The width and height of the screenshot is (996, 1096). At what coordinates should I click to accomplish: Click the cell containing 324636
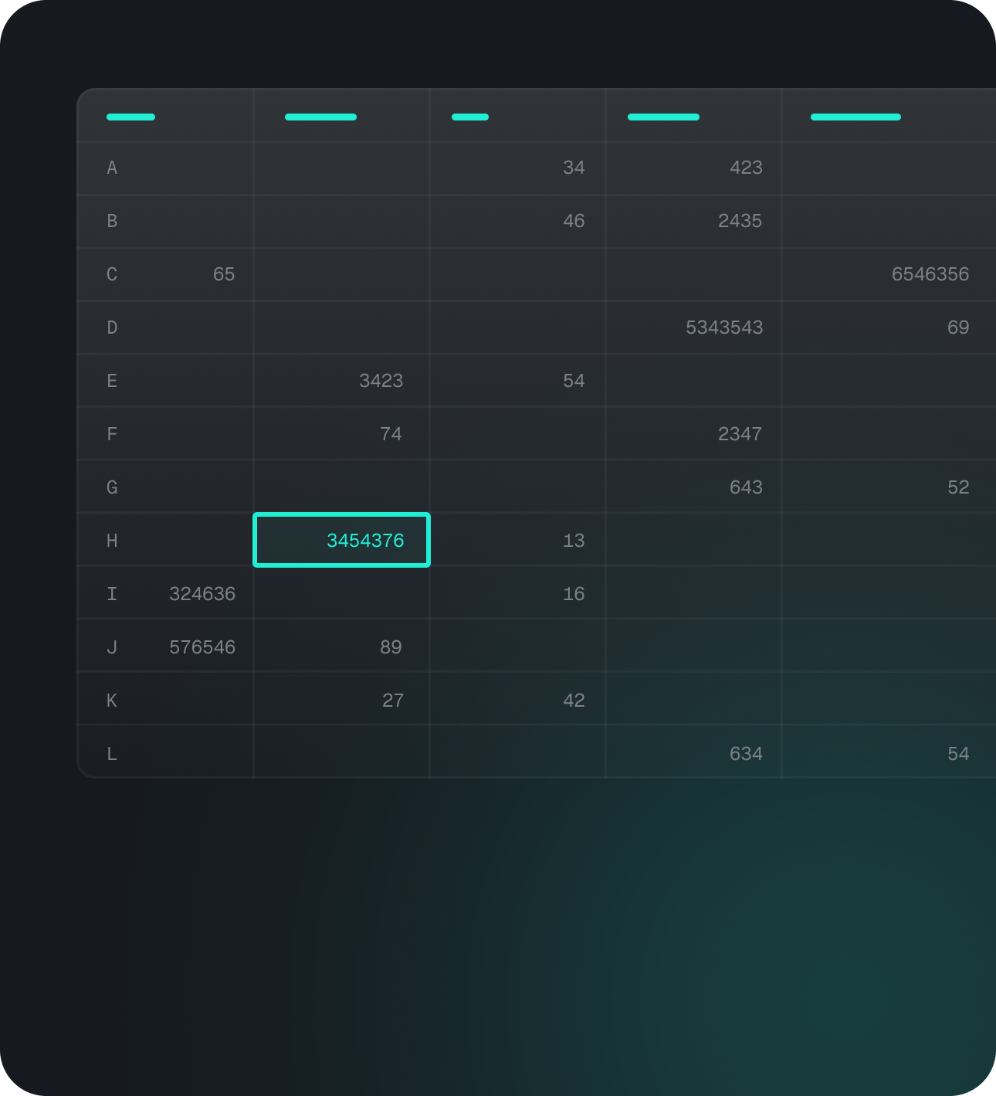point(202,593)
